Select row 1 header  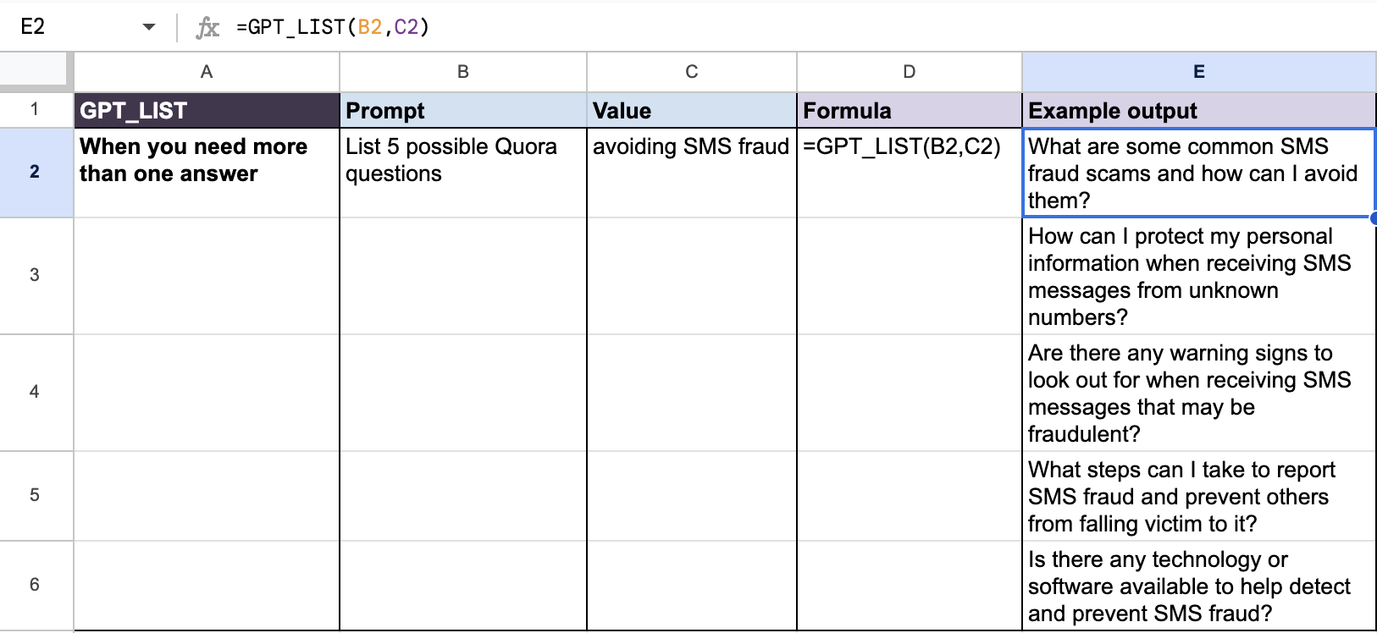click(x=35, y=109)
